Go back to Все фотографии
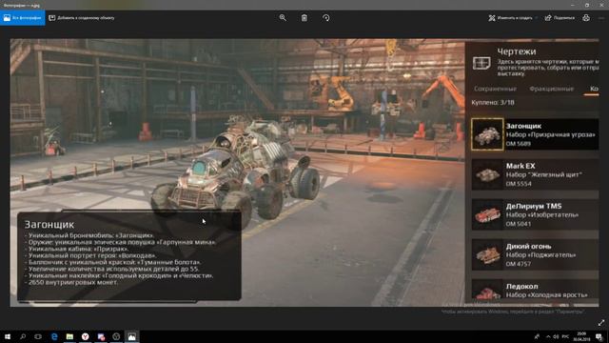 [x=23, y=18]
